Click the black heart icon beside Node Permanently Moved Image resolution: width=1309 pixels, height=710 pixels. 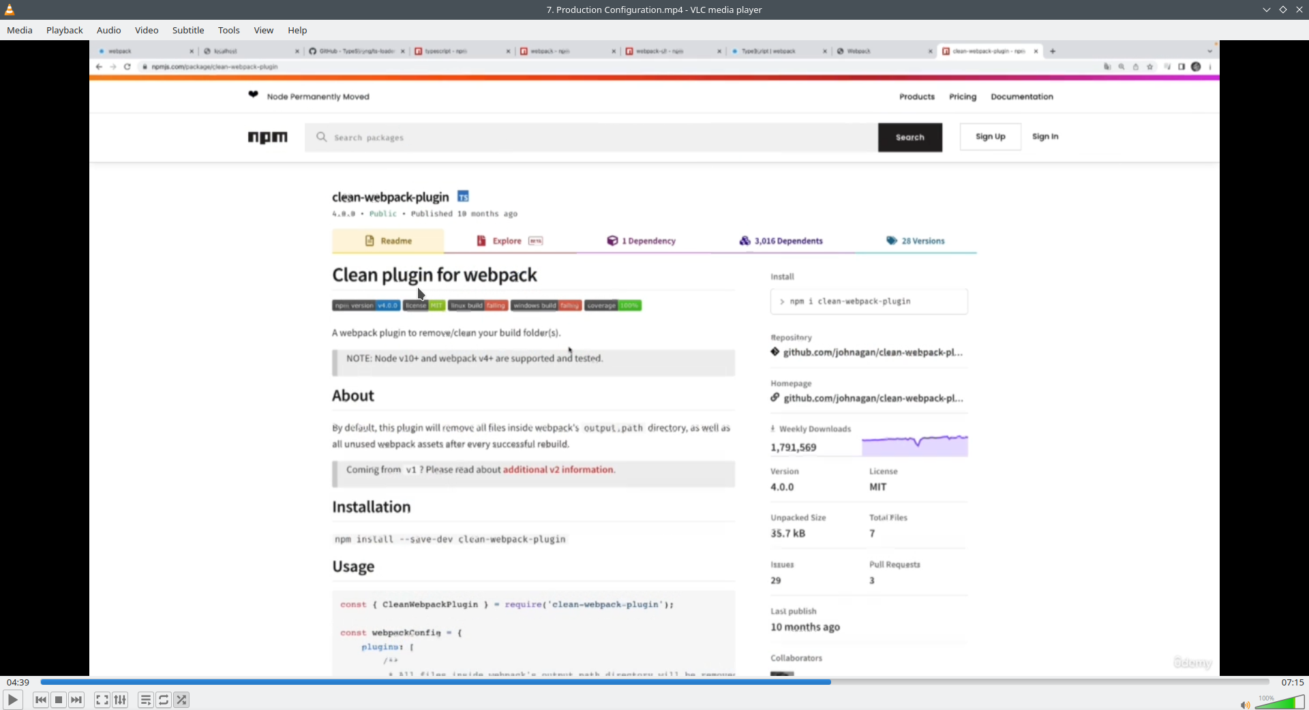(254, 95)
